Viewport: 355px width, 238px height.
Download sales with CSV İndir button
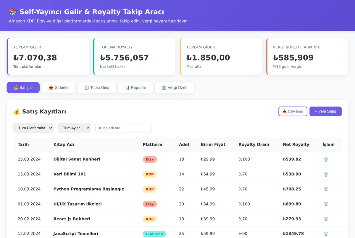[x=293, y=111]
